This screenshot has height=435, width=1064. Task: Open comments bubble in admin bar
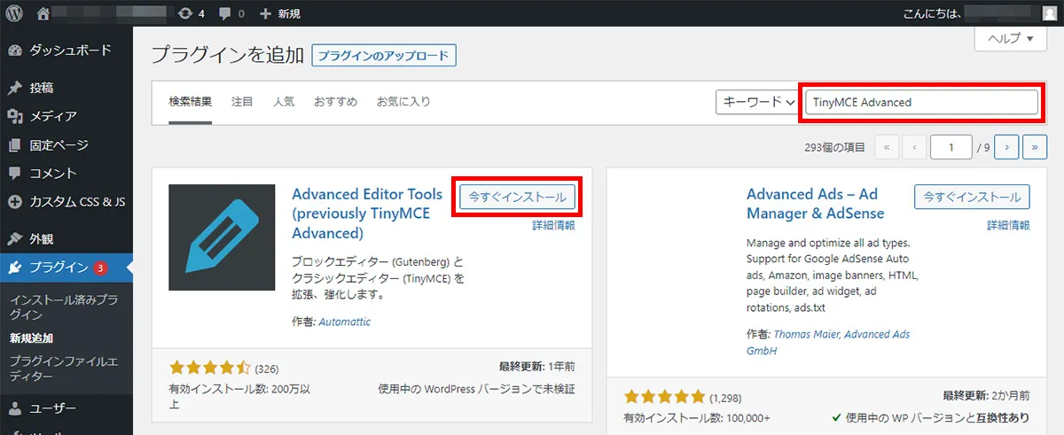pyautogui.click(x=231, y=13)
